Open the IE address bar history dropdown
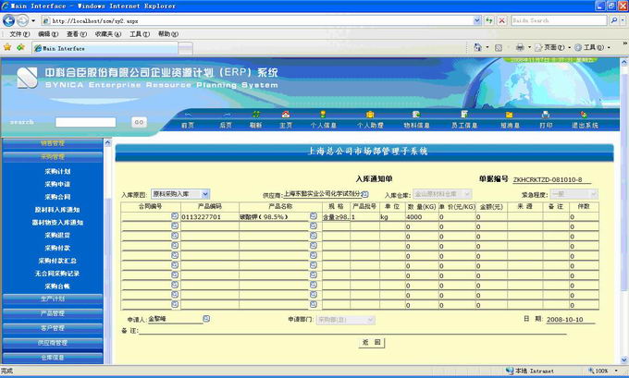Viewport: 629px width, 378px height. click(x=477, y=20)
